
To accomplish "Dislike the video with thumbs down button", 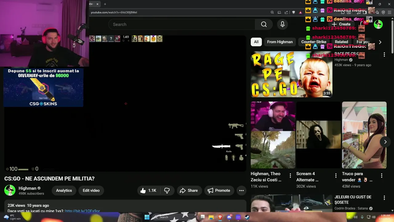I will 167,191.
